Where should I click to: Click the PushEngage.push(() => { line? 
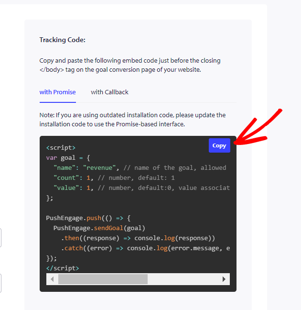tap(88, 218)
